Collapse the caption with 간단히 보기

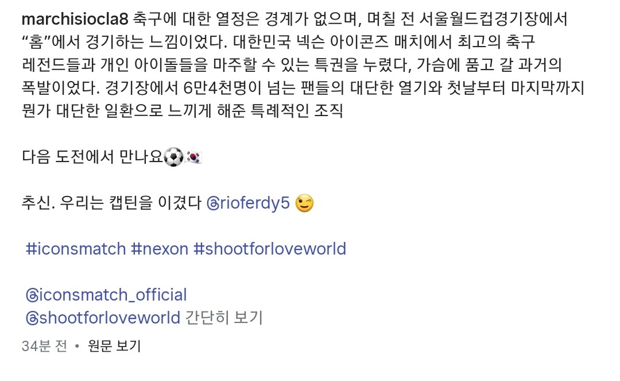tap(224, 318)
